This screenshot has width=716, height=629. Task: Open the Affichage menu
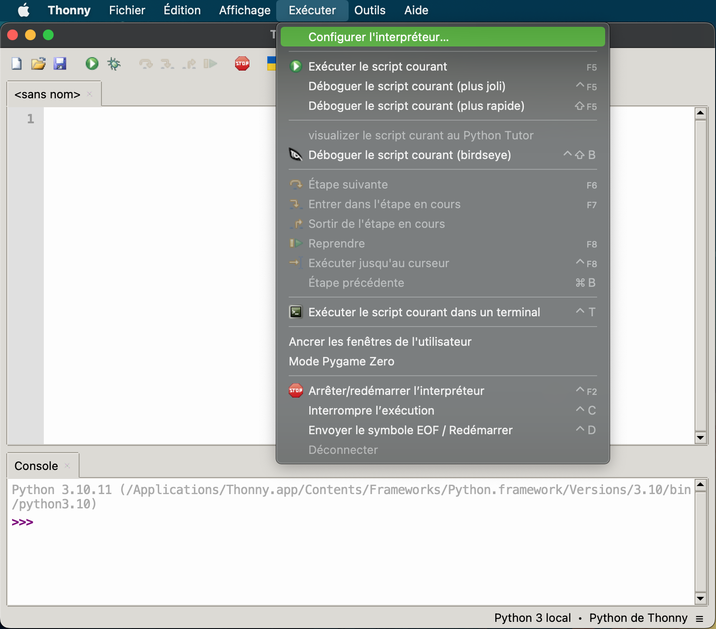pyautogui.click(x=244, y=10)
